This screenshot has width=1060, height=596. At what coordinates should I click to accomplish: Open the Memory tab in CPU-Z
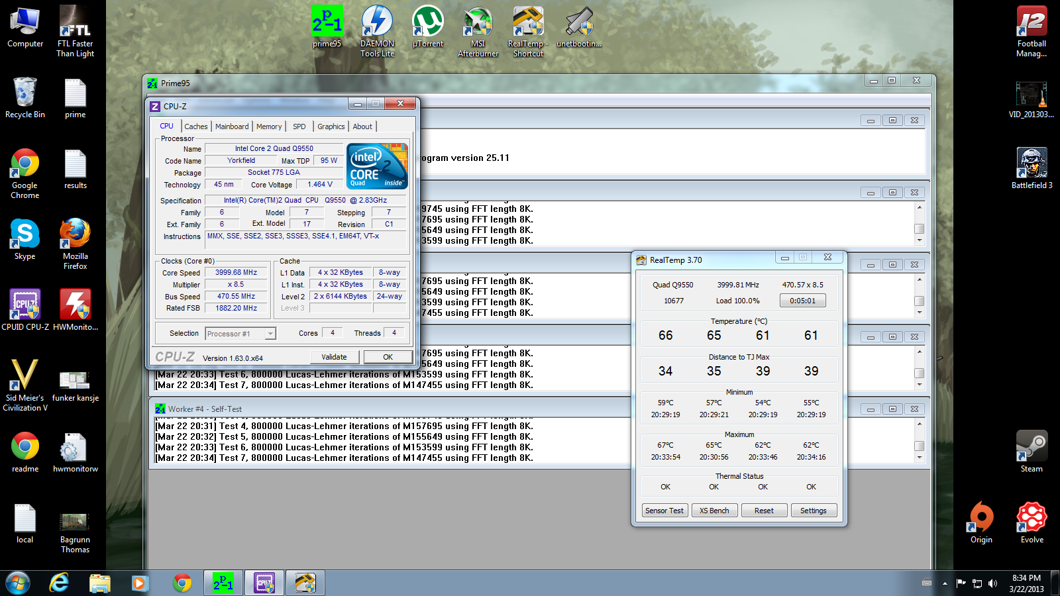(269, 126)
